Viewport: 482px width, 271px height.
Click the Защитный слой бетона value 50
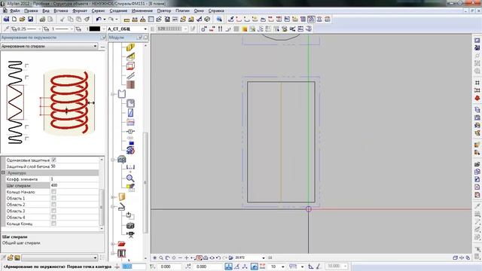(74, 166)
